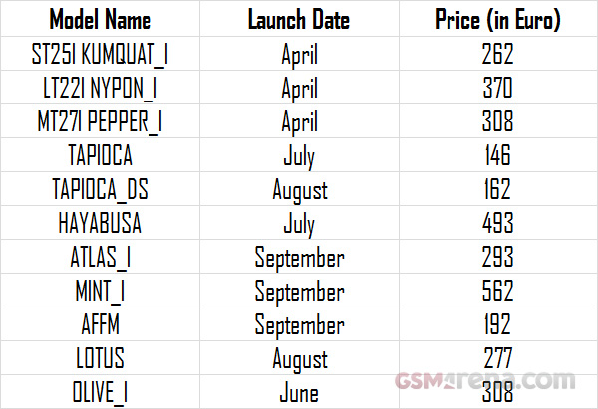This screenshot has height=409, width=598.
Task: Select the AFFM model cell
Action: click(x=100, y=324)
